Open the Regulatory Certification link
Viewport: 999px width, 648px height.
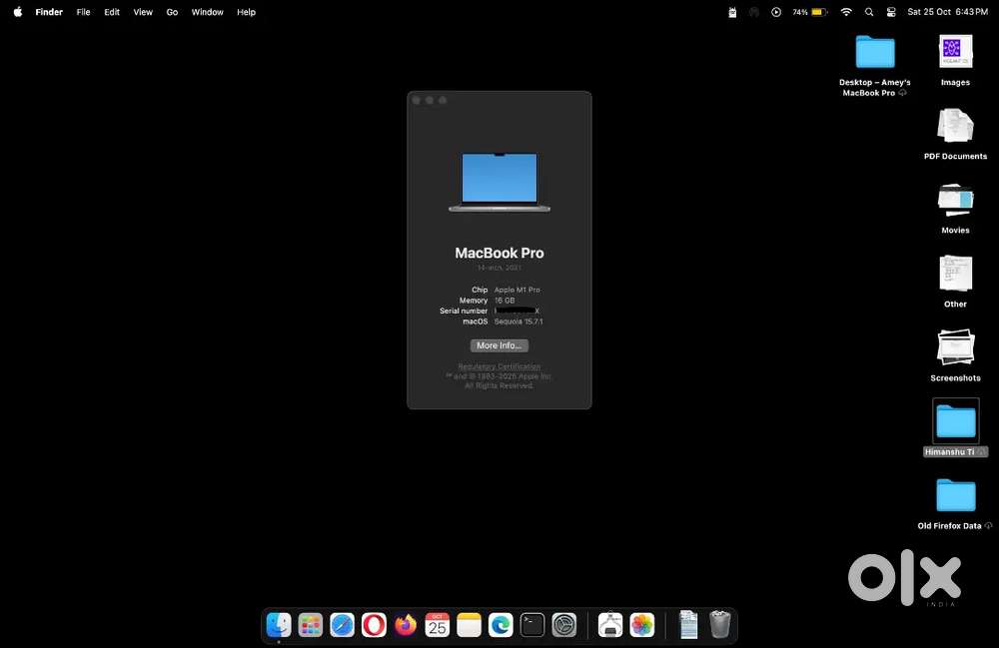coord(499,366)
